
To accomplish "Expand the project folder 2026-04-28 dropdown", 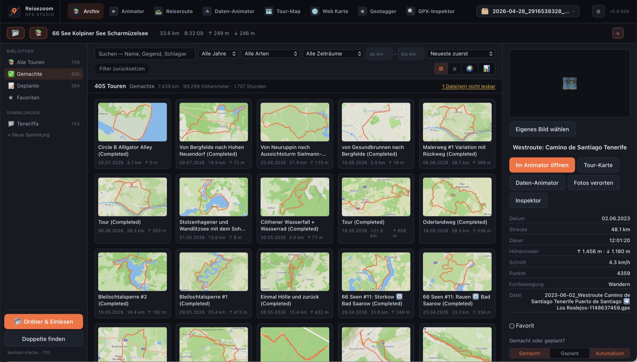I will 528,11.
